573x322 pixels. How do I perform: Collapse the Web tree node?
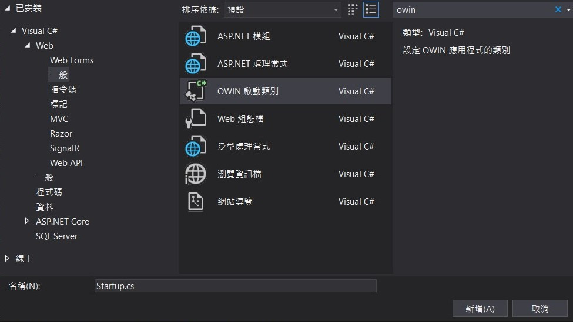point(28,45)
